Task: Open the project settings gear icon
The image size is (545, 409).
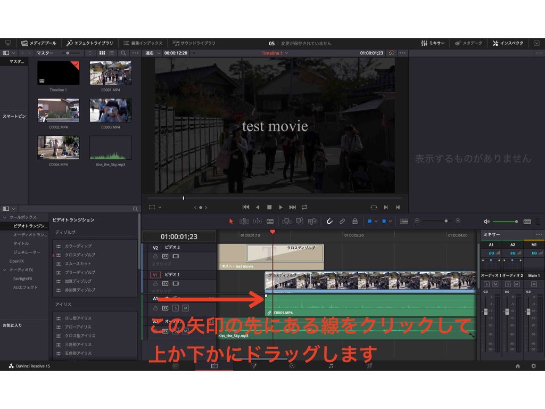Action: pyautogui.click(x=533, y=366)
